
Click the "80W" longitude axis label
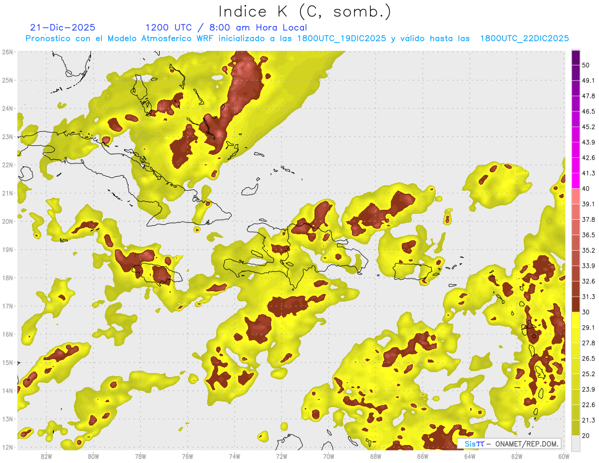coord(93,456)
